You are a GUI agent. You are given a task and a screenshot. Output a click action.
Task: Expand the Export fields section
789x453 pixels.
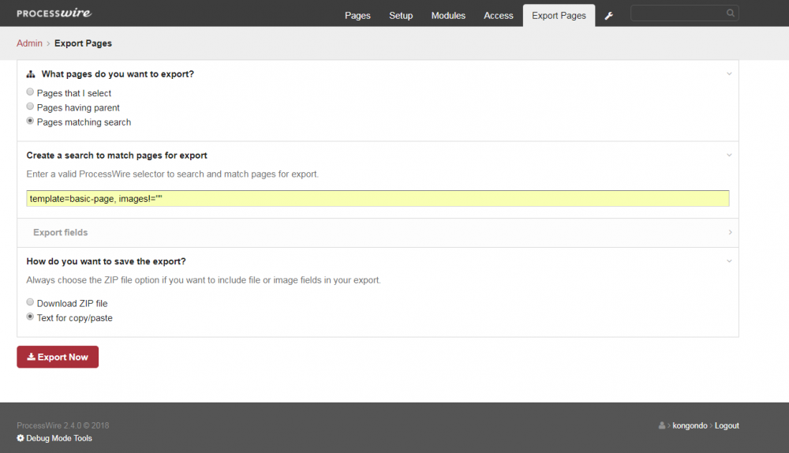tap(730, 233)
